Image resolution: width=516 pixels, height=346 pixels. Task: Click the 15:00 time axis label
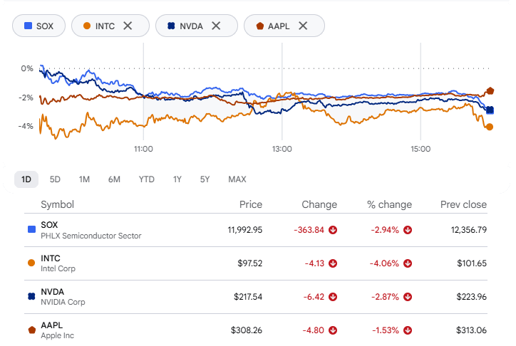[420, 149]
